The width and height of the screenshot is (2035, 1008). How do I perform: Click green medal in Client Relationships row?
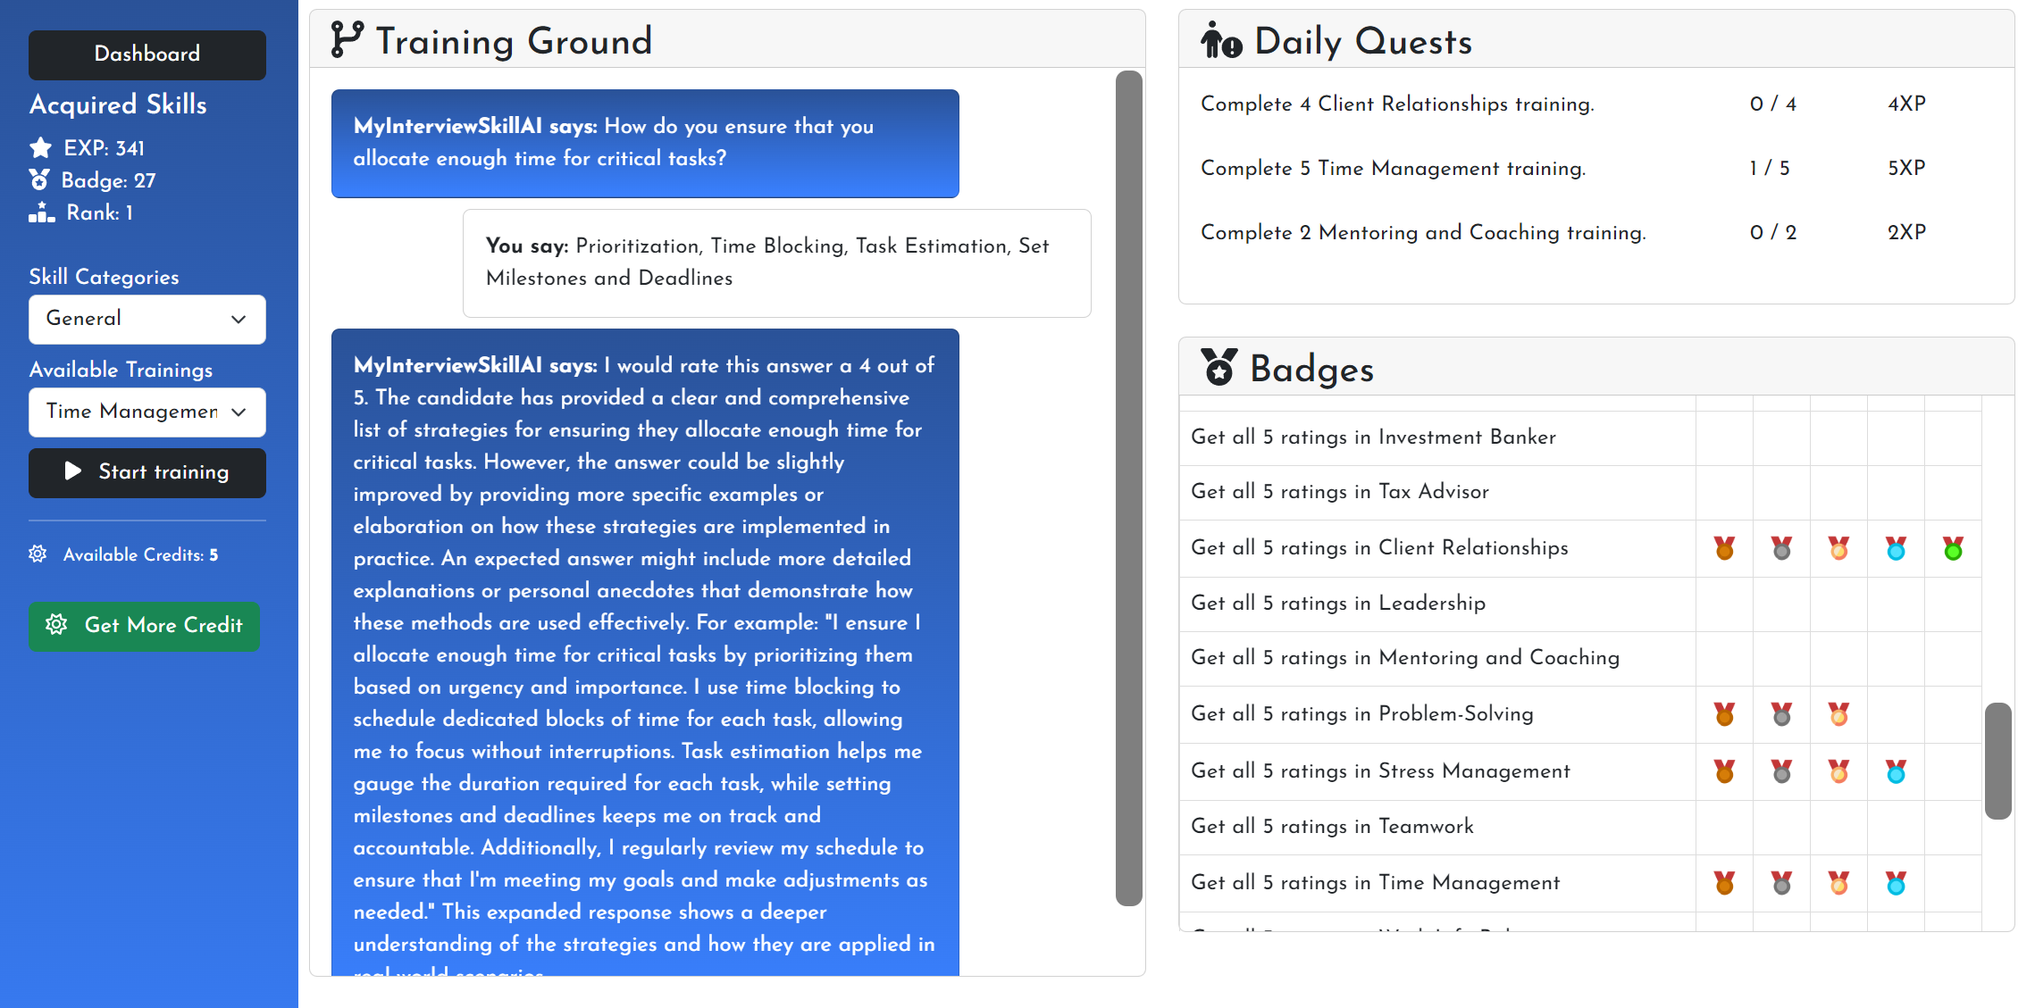pos(1953,548)
